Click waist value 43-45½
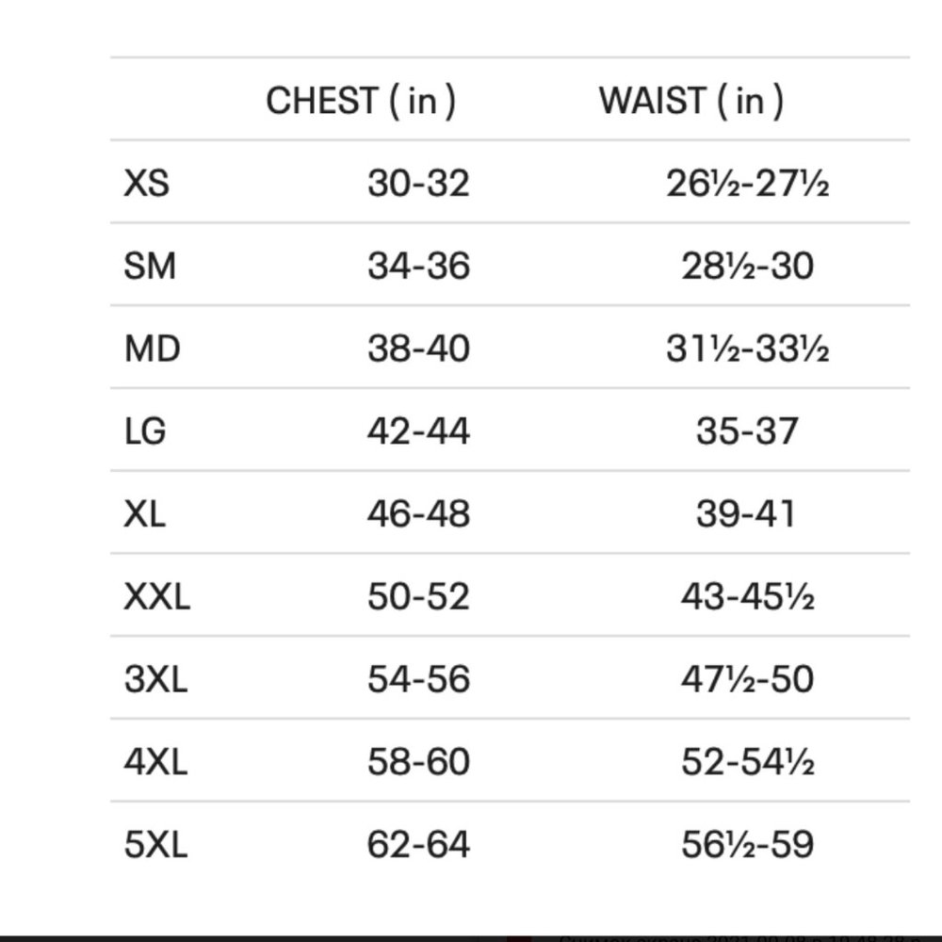942x942 pixels. coord(747,596)
